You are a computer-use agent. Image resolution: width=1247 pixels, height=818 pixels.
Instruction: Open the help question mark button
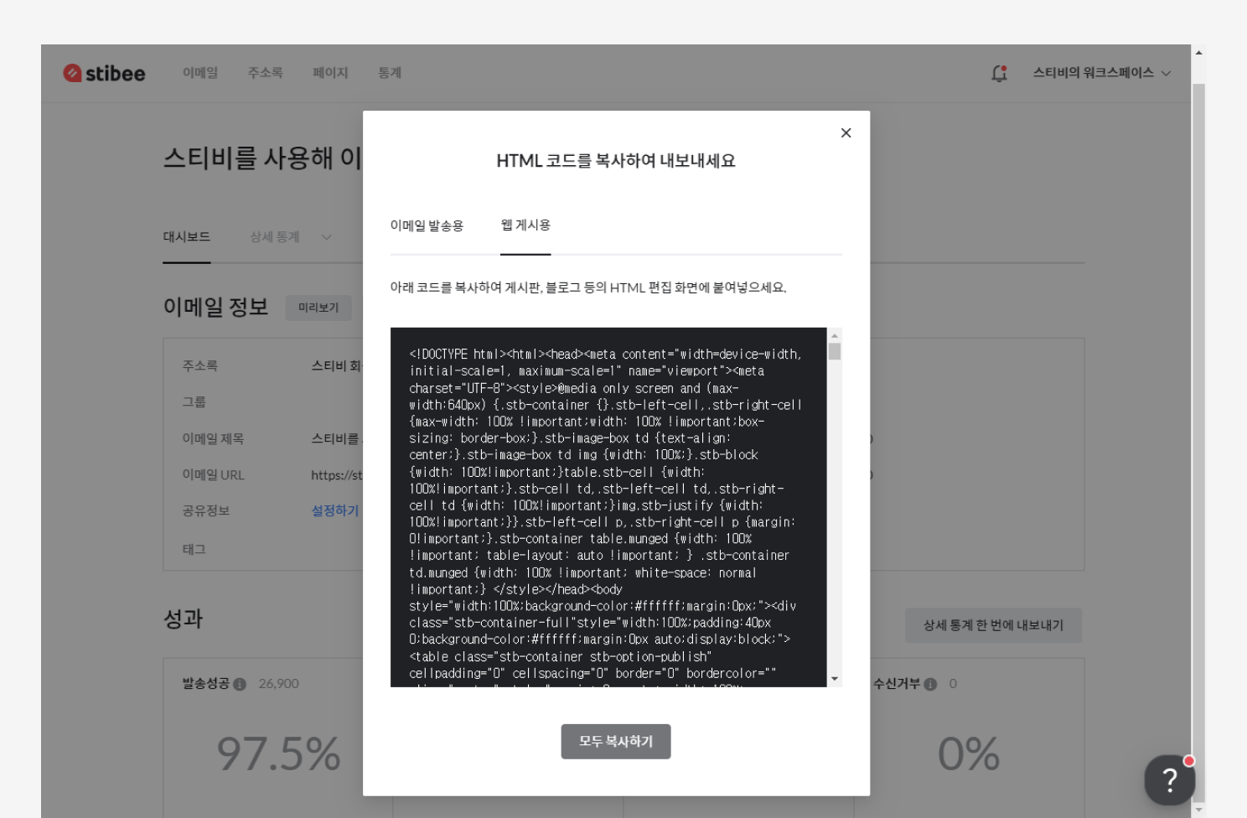pyautogui.click(x=1169, y=779)
